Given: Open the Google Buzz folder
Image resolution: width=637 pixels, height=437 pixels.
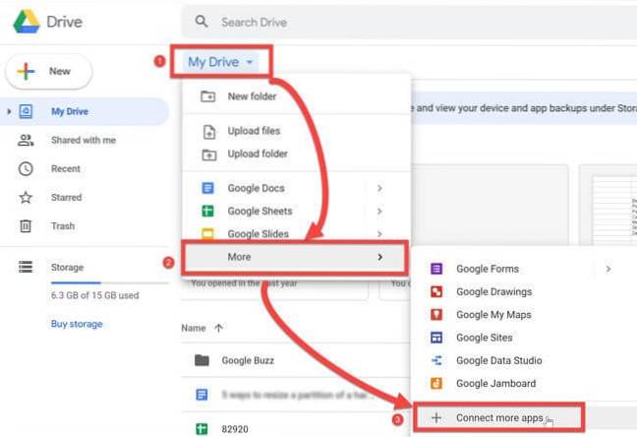Looking at the screenshot, I should 248,360.
